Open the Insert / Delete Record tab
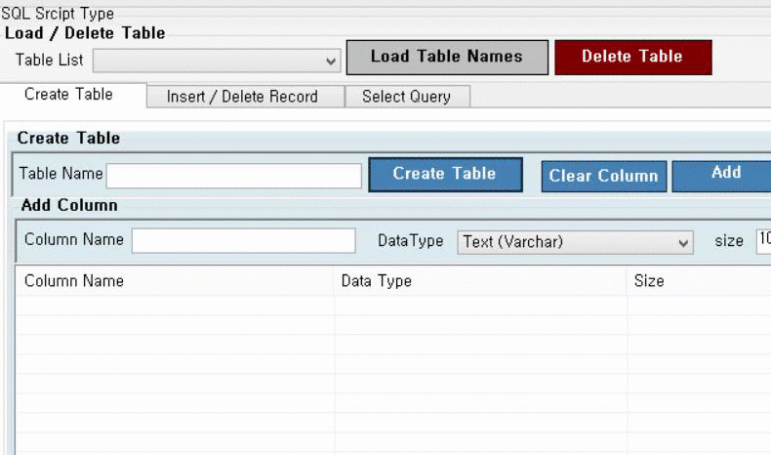The height and width of the screenshot is (455, 771). [x=242, y=97]
